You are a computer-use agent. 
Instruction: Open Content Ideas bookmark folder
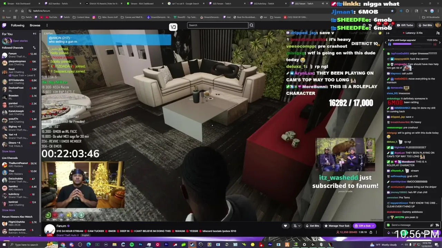click(x=81, y=17)
